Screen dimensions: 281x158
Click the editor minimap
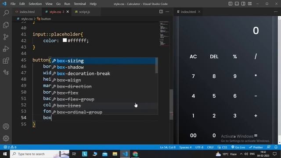tap(164, 33)
